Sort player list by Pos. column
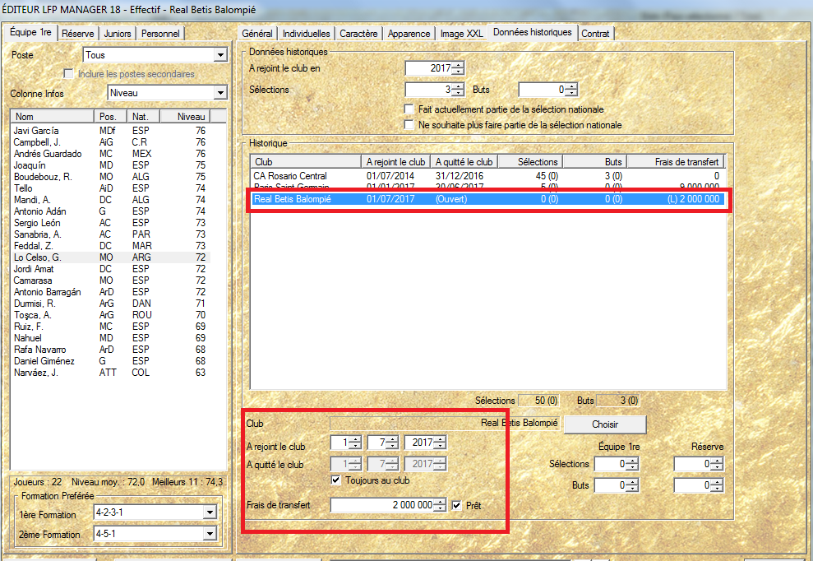 point(110,117)
